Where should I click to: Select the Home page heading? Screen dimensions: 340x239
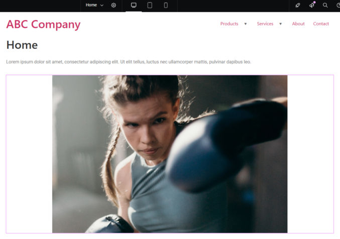(22, 45)
